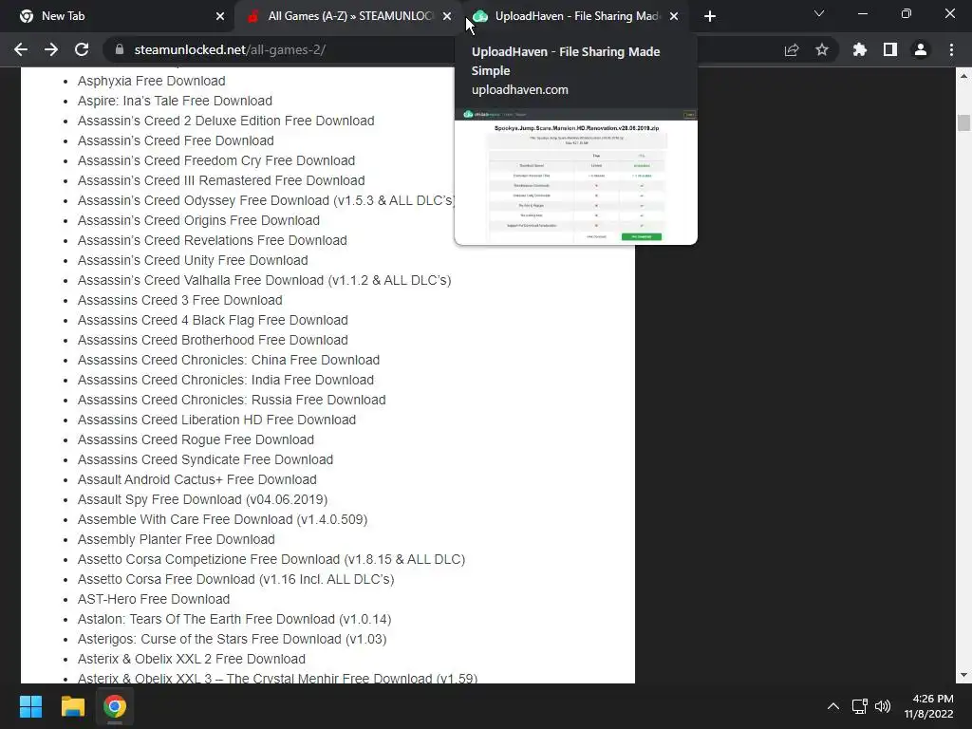Screen dimensions: 972x729
Task: Open the network status tray icon
Action: (859, 706)
